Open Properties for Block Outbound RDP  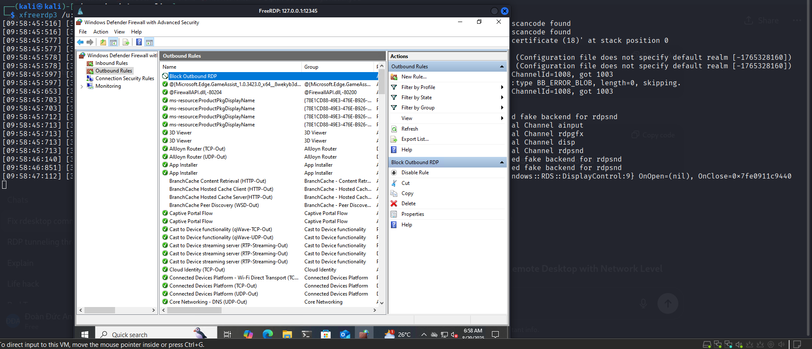412,214
